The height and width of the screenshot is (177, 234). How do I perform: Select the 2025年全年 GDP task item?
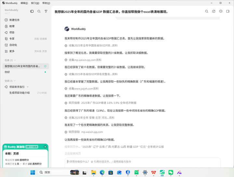point(26,66)
